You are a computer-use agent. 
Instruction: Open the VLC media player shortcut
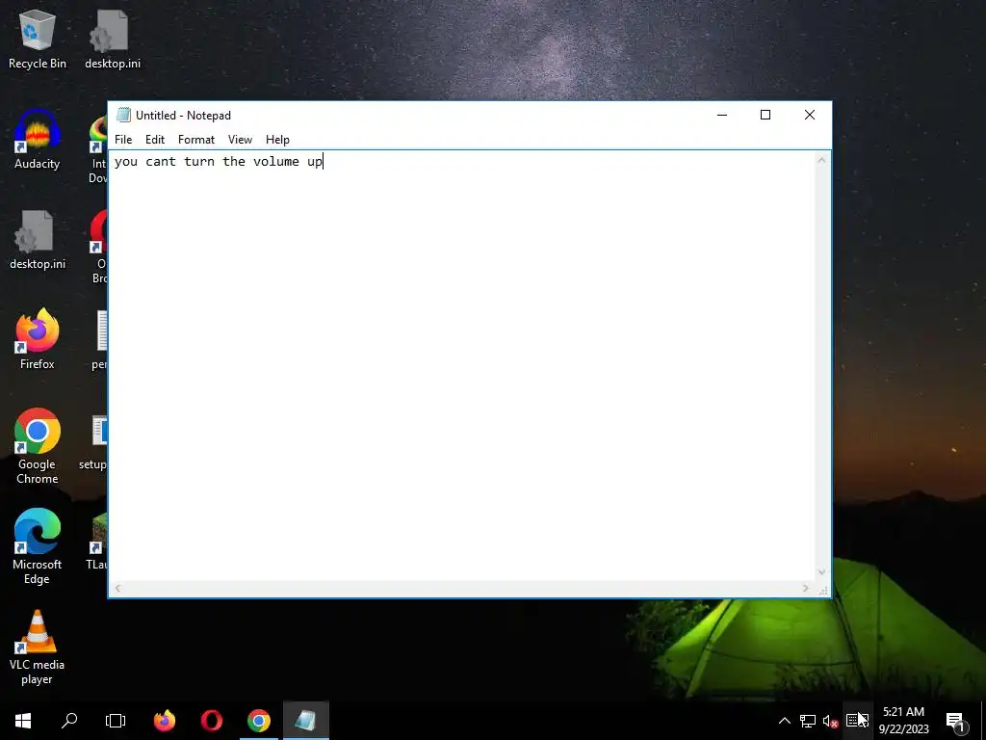[x=38, y=647]
